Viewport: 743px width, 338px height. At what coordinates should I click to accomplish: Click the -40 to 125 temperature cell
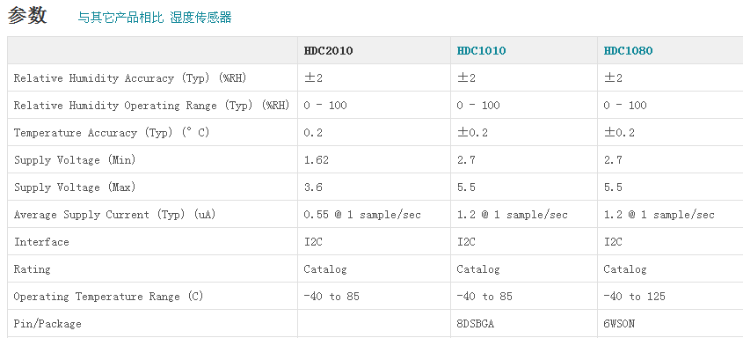pos(635,297)
